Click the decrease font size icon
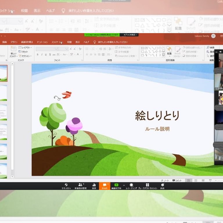The width and height of the screenshot is (223, 223). pyautogui.click(x=75, y=49)
